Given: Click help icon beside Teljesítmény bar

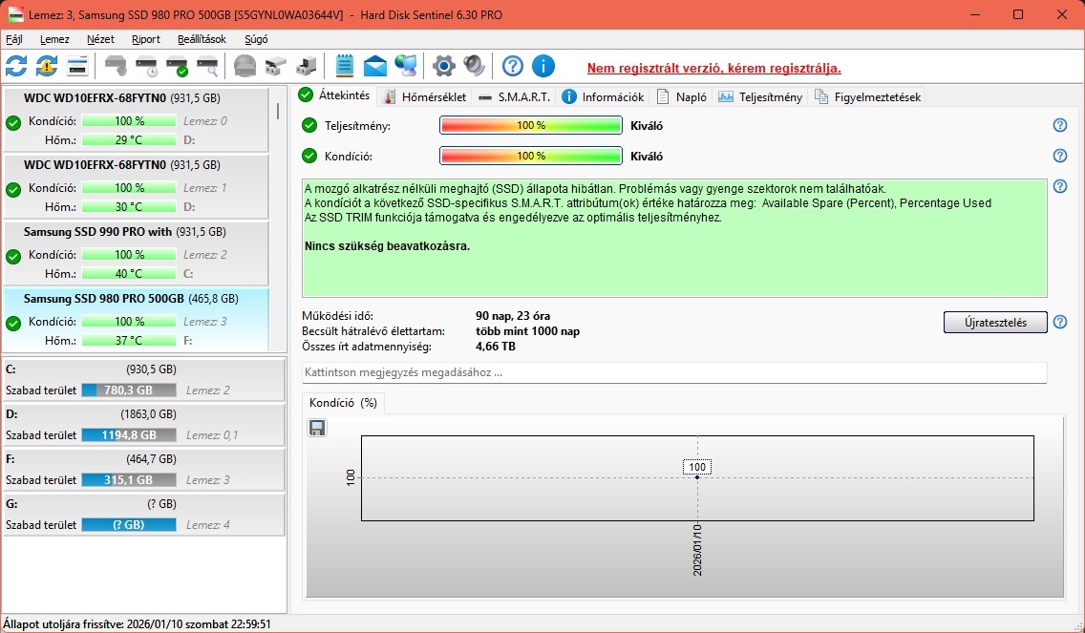Looking at the screenshot, I should 1059,125.
